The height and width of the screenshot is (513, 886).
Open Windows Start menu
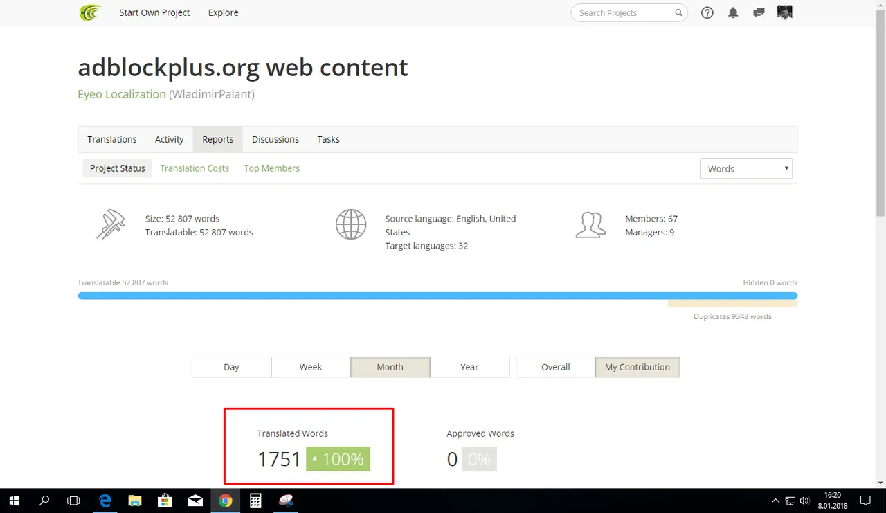point(14,501)
